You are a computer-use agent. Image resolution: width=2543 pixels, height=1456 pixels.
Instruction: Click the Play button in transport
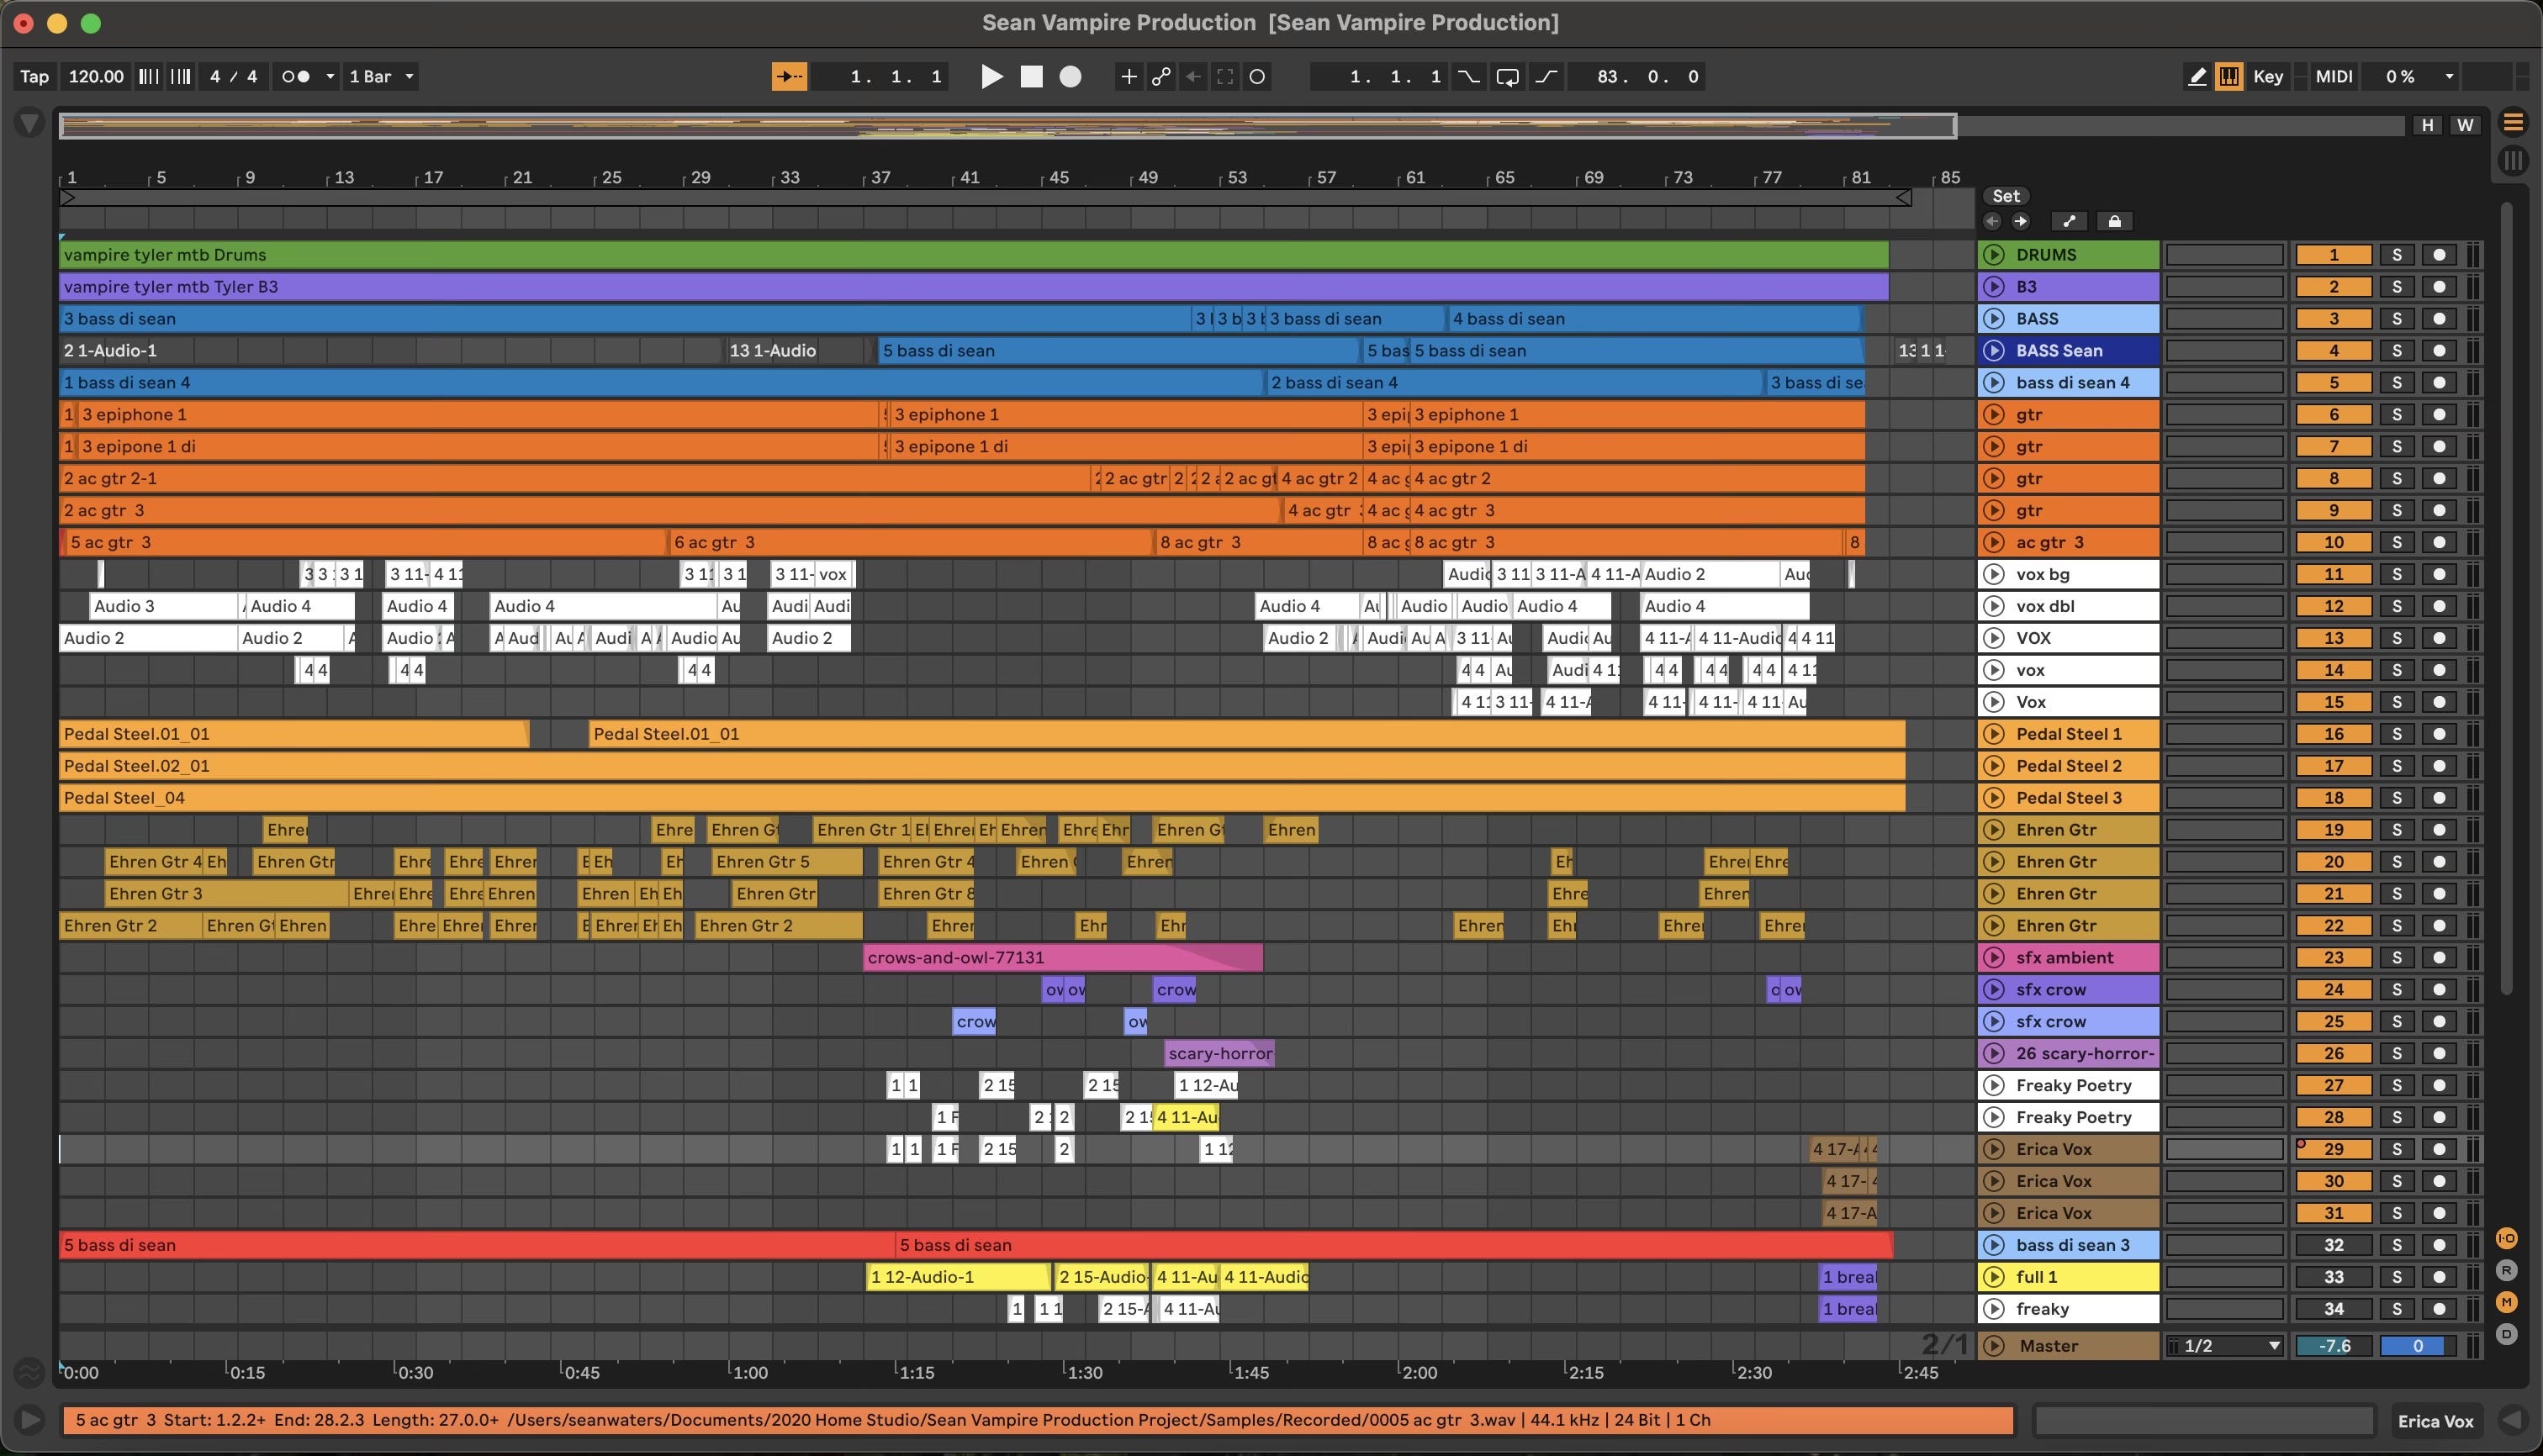point(991,77)
